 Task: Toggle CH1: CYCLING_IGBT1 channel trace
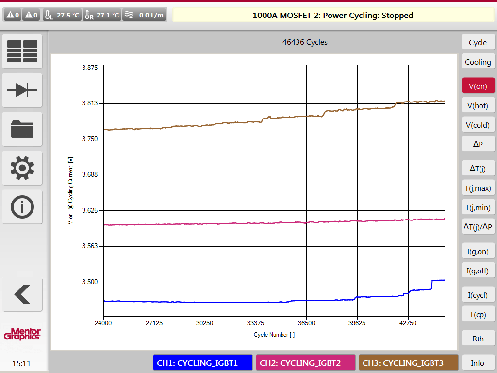[203, 363]
